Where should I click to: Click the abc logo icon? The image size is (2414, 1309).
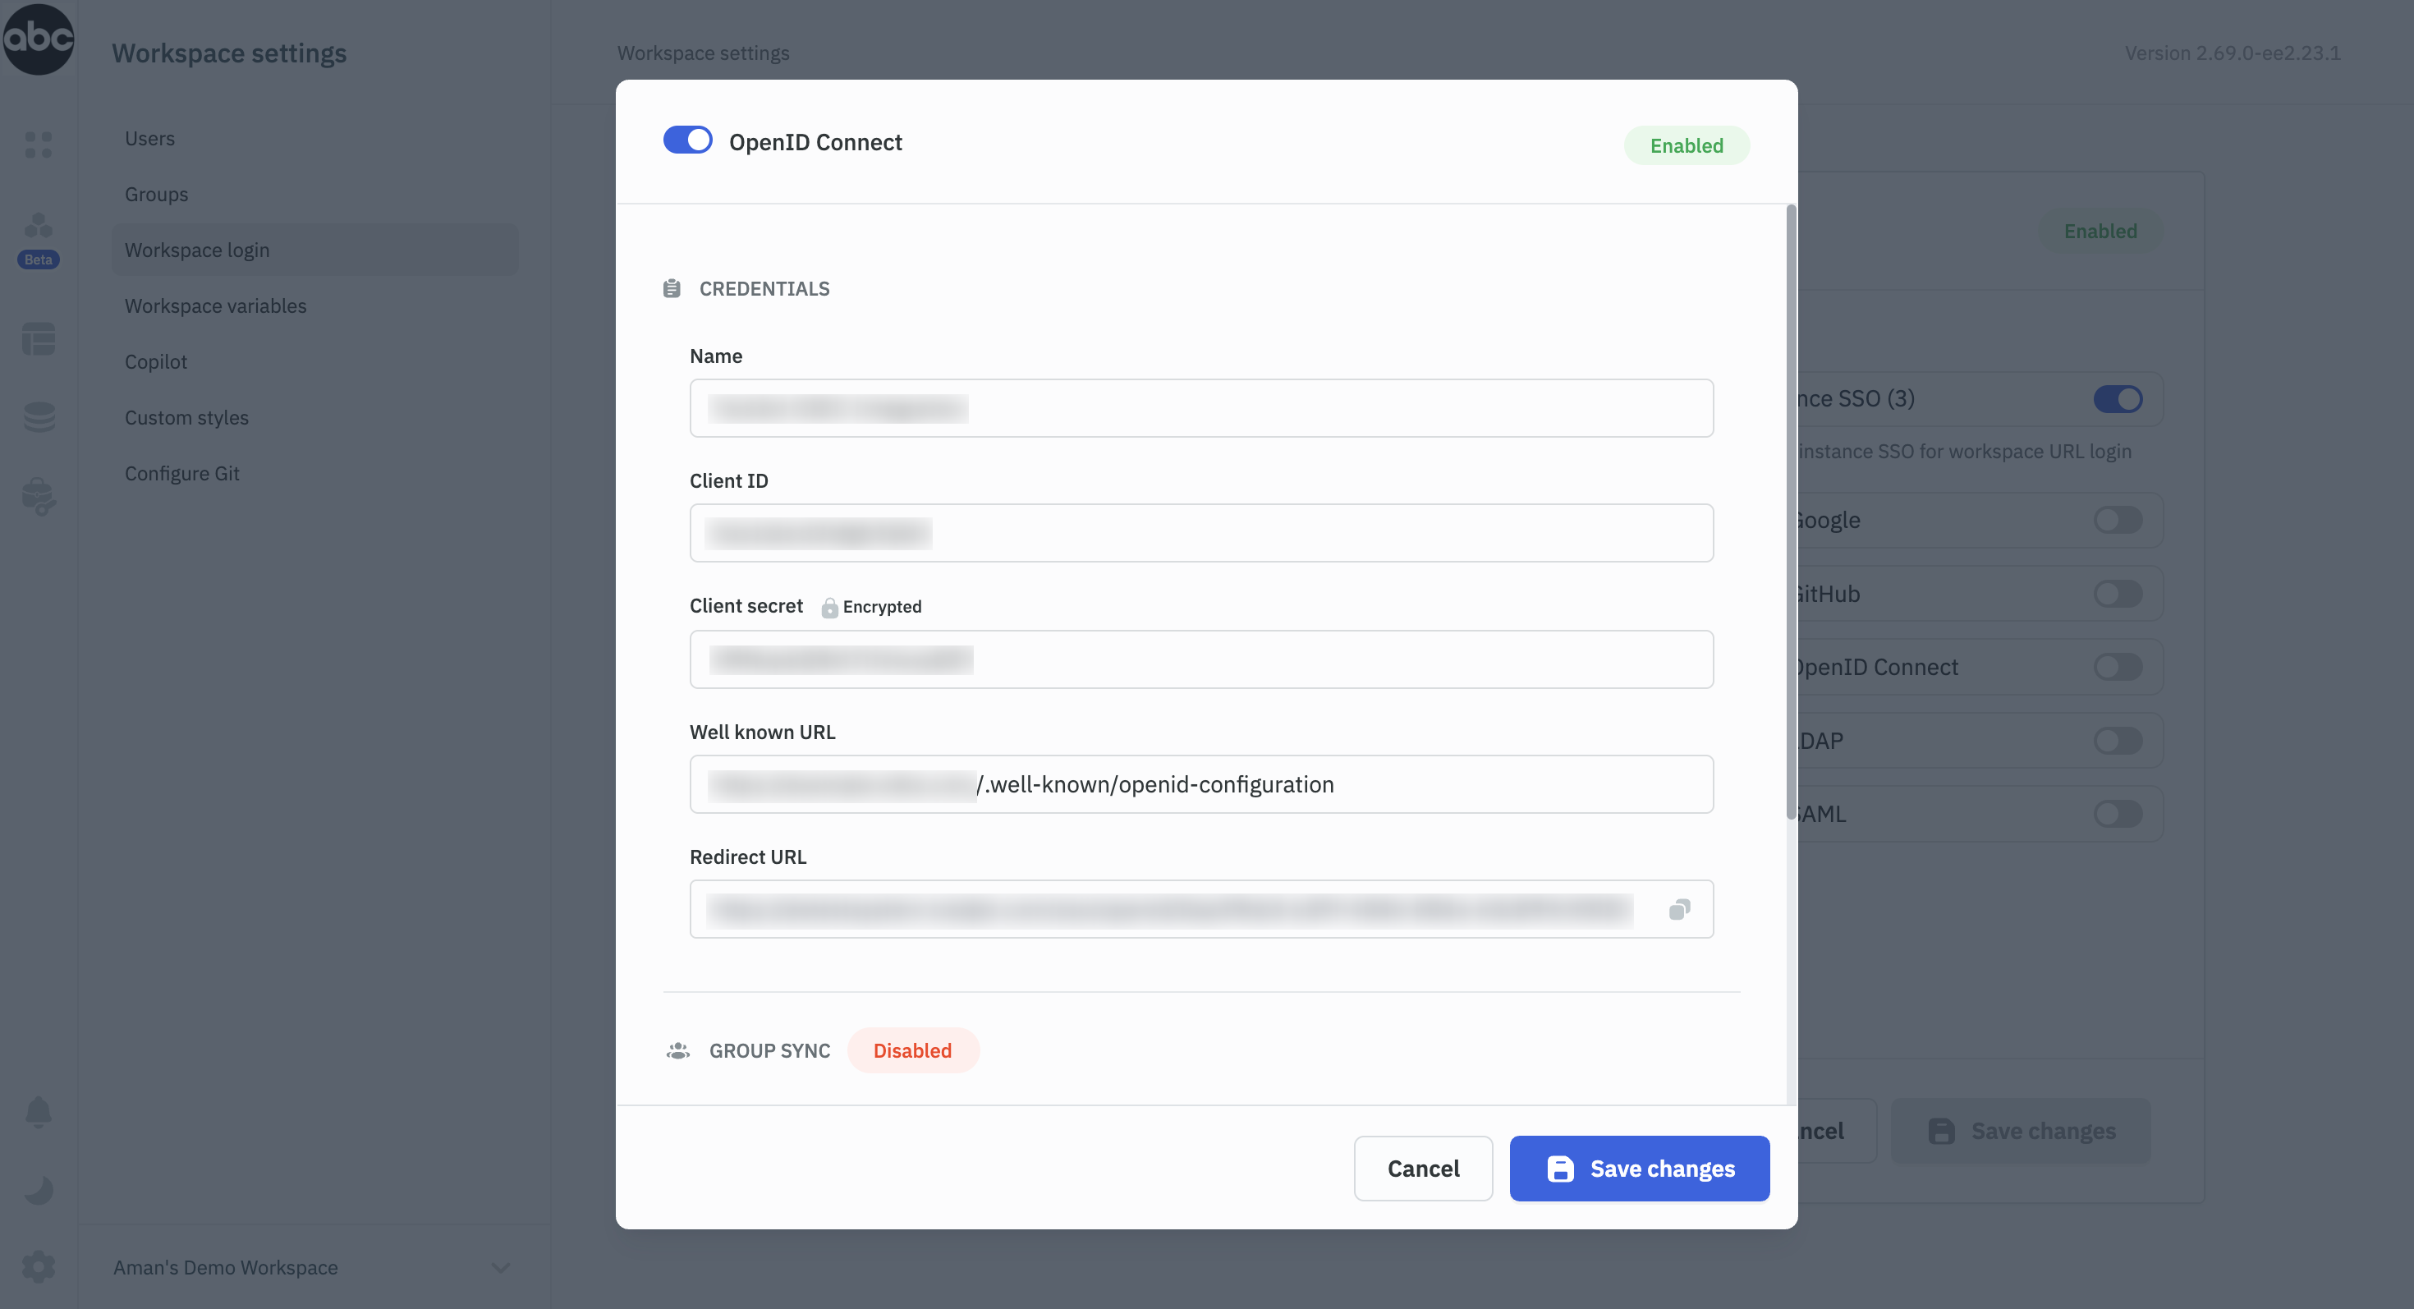tap(39, 39)
